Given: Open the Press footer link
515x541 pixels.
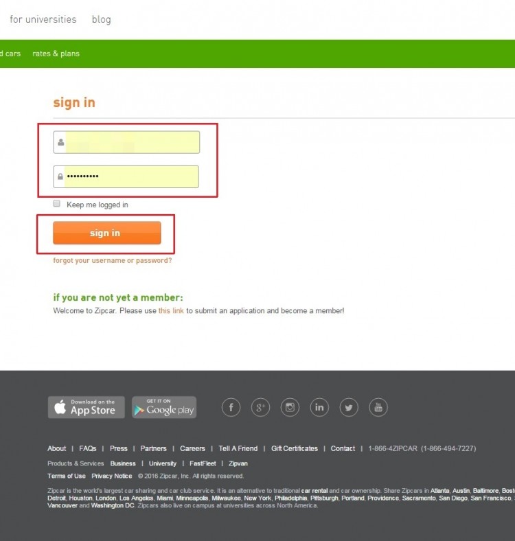Looking at the screenshot, I should [119, 448].
